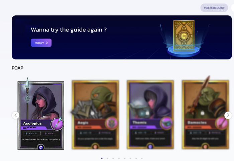Screen dimensions: 234x161
Task: Click the sword badge on the Damocles card
Action: pyautogui.click(x=221, y=123)
